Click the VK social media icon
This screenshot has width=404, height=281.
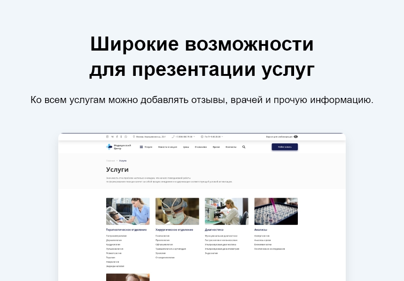click(x=112, y=136)
